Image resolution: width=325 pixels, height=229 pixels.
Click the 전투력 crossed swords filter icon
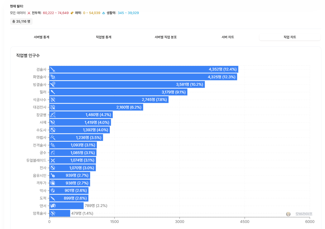(29, 13)
